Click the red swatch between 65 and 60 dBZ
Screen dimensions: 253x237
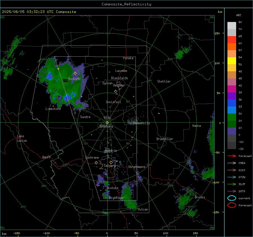[x=232, y=40]
